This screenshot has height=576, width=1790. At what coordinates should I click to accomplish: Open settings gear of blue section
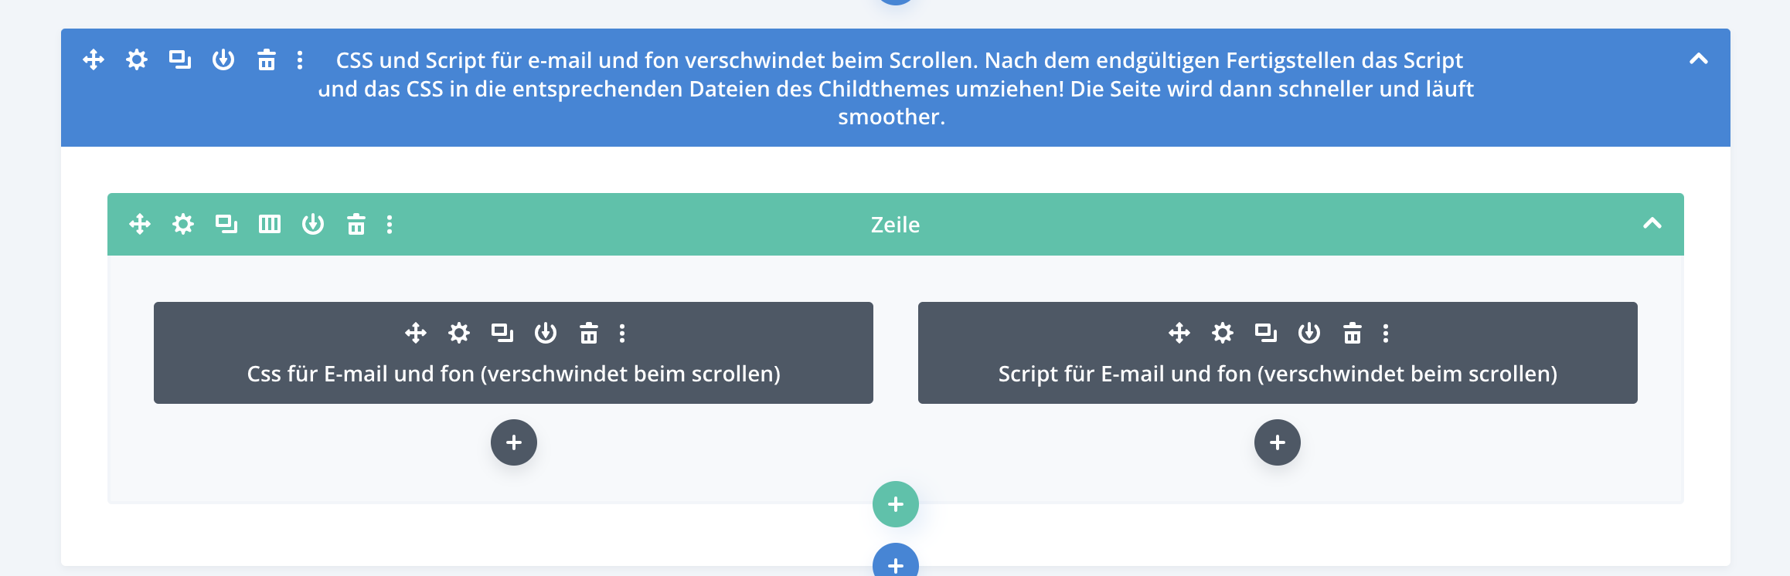(137, 59)
